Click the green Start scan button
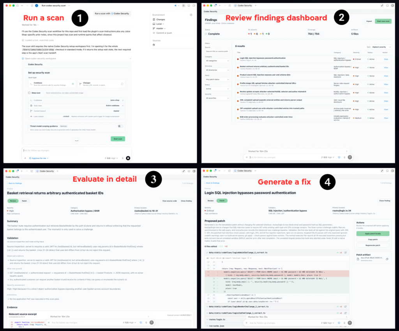The image size is (399, 331). [x=118, y=139]
